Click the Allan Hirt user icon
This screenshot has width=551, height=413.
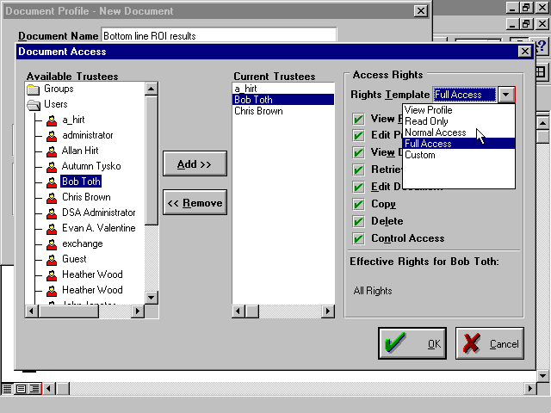tap(52, 151)
